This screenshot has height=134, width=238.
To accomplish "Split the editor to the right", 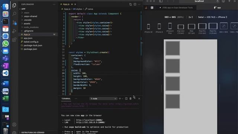I will (135, 4).
